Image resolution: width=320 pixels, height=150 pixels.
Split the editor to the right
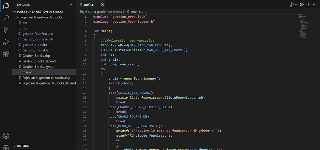(x=308, y=4)
